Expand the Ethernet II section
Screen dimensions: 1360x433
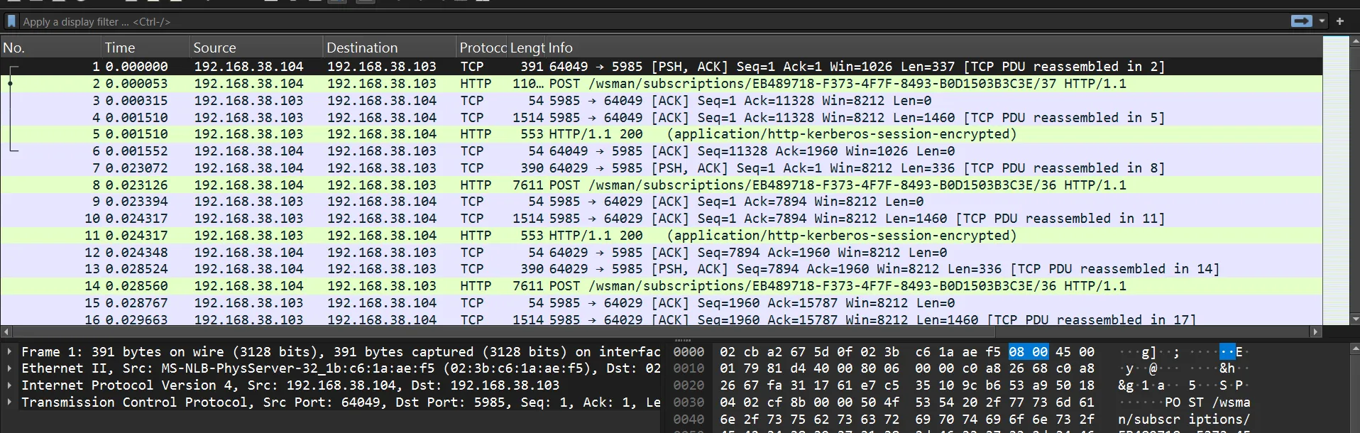[9, 368]
